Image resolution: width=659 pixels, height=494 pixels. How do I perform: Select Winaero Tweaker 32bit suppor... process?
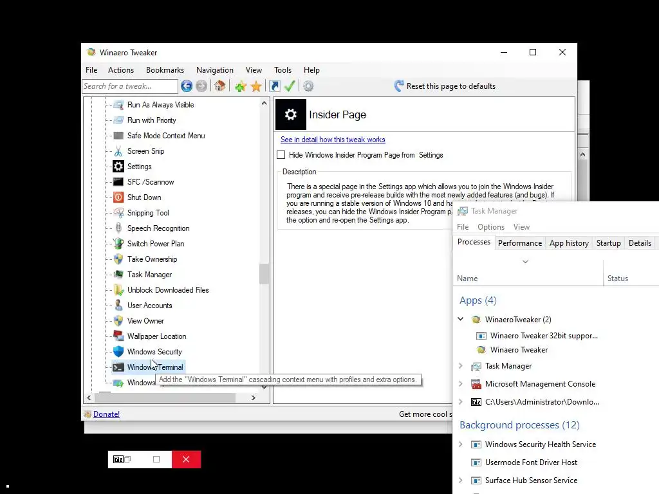point(544,336)
